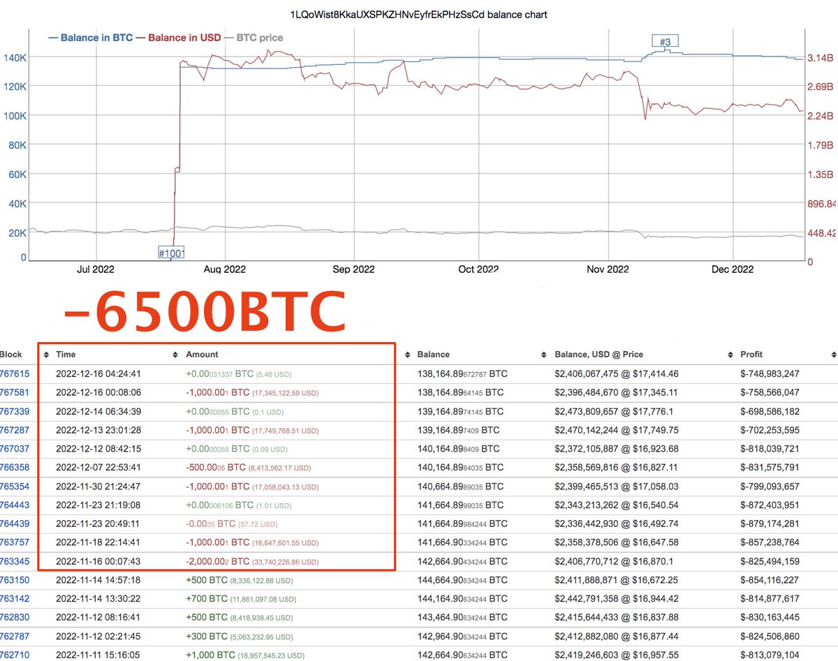Image resolution: width=838 pixels, height=661 pixels.
Task: Open block 767037 link
Action: pyautogui.click(x=14, y=449)
